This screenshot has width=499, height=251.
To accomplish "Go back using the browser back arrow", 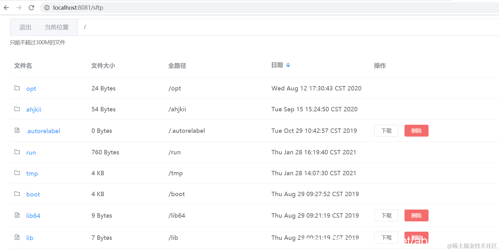I will (x=7, y=7).
